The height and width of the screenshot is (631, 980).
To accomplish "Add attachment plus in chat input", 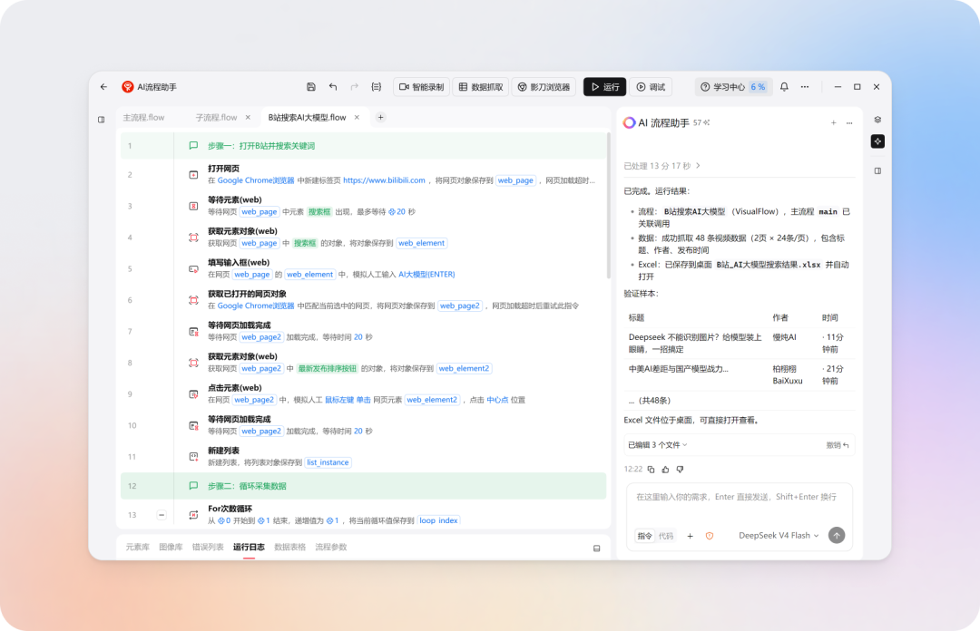I will 690,536.
